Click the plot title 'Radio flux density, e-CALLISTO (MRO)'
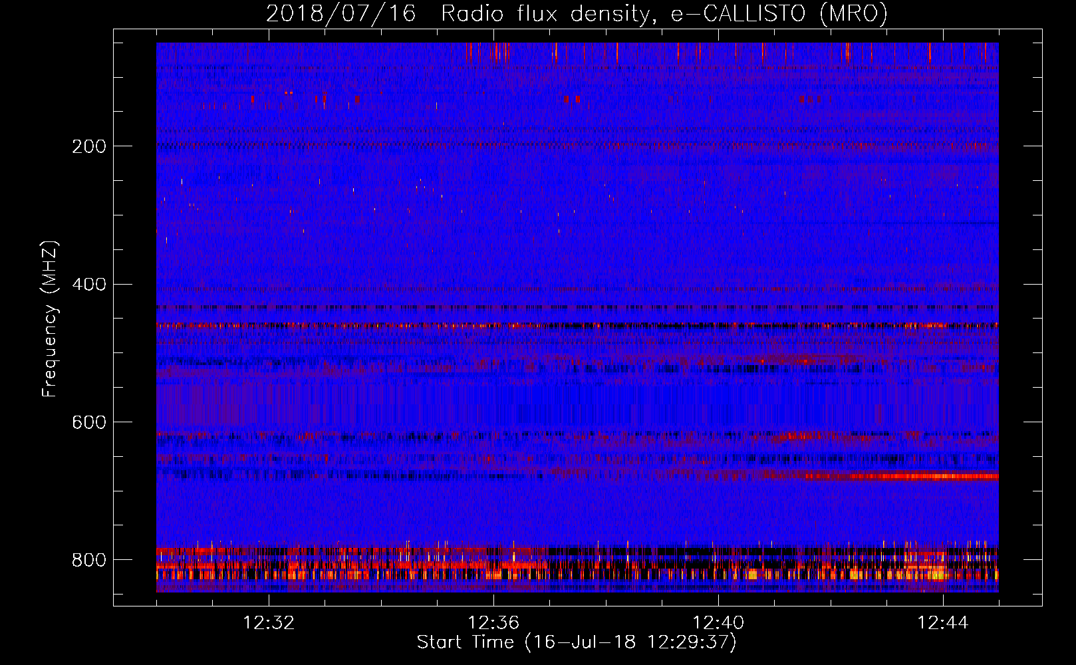This screenshot has height=665, width=1076. pos(664,13)
